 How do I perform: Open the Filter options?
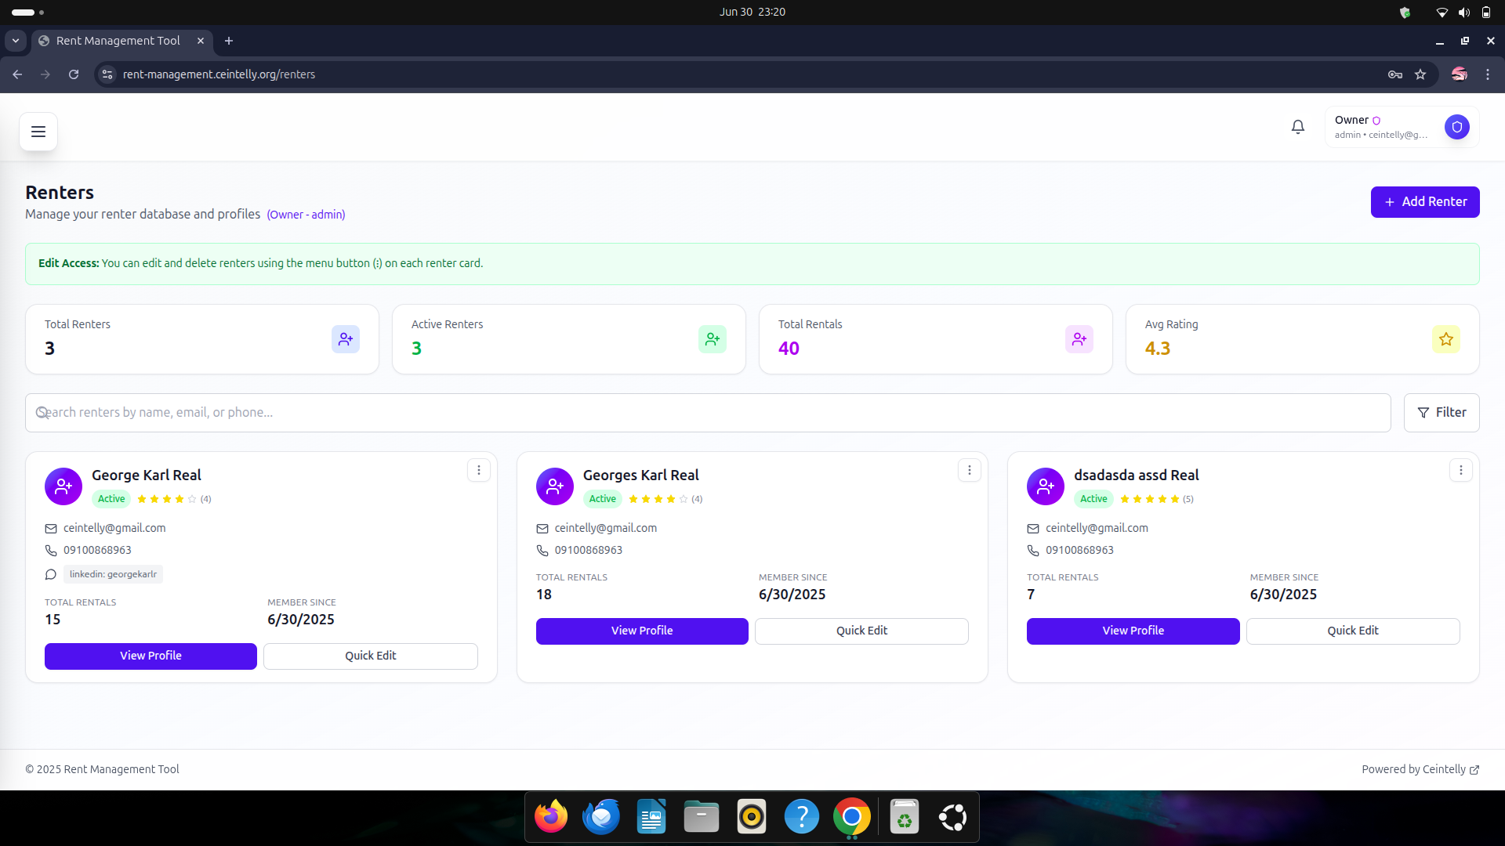1441,413
